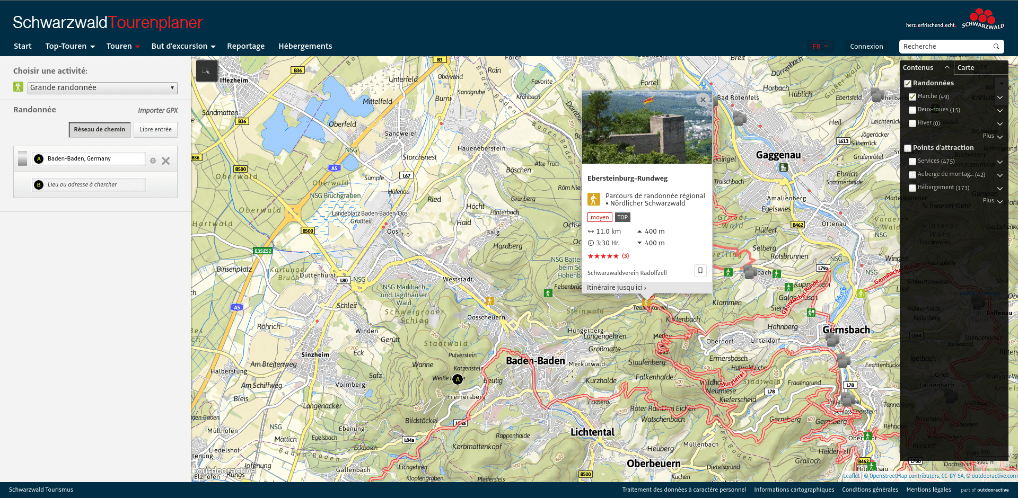Bookmark the Ebersteinburg-Rundweg tour
1018x498 pixels.
700,271
